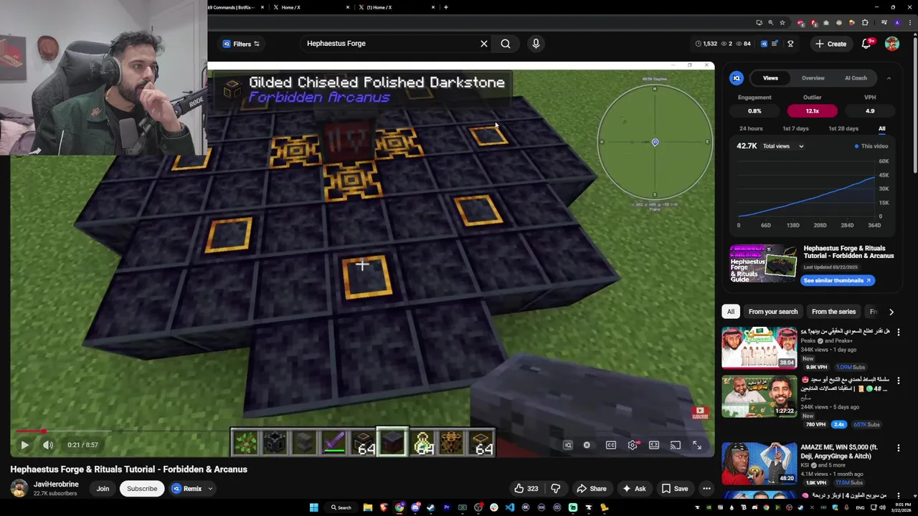918x516 pixels.
Task: Switch video to theater mode
Action: (x=654, y=445)
